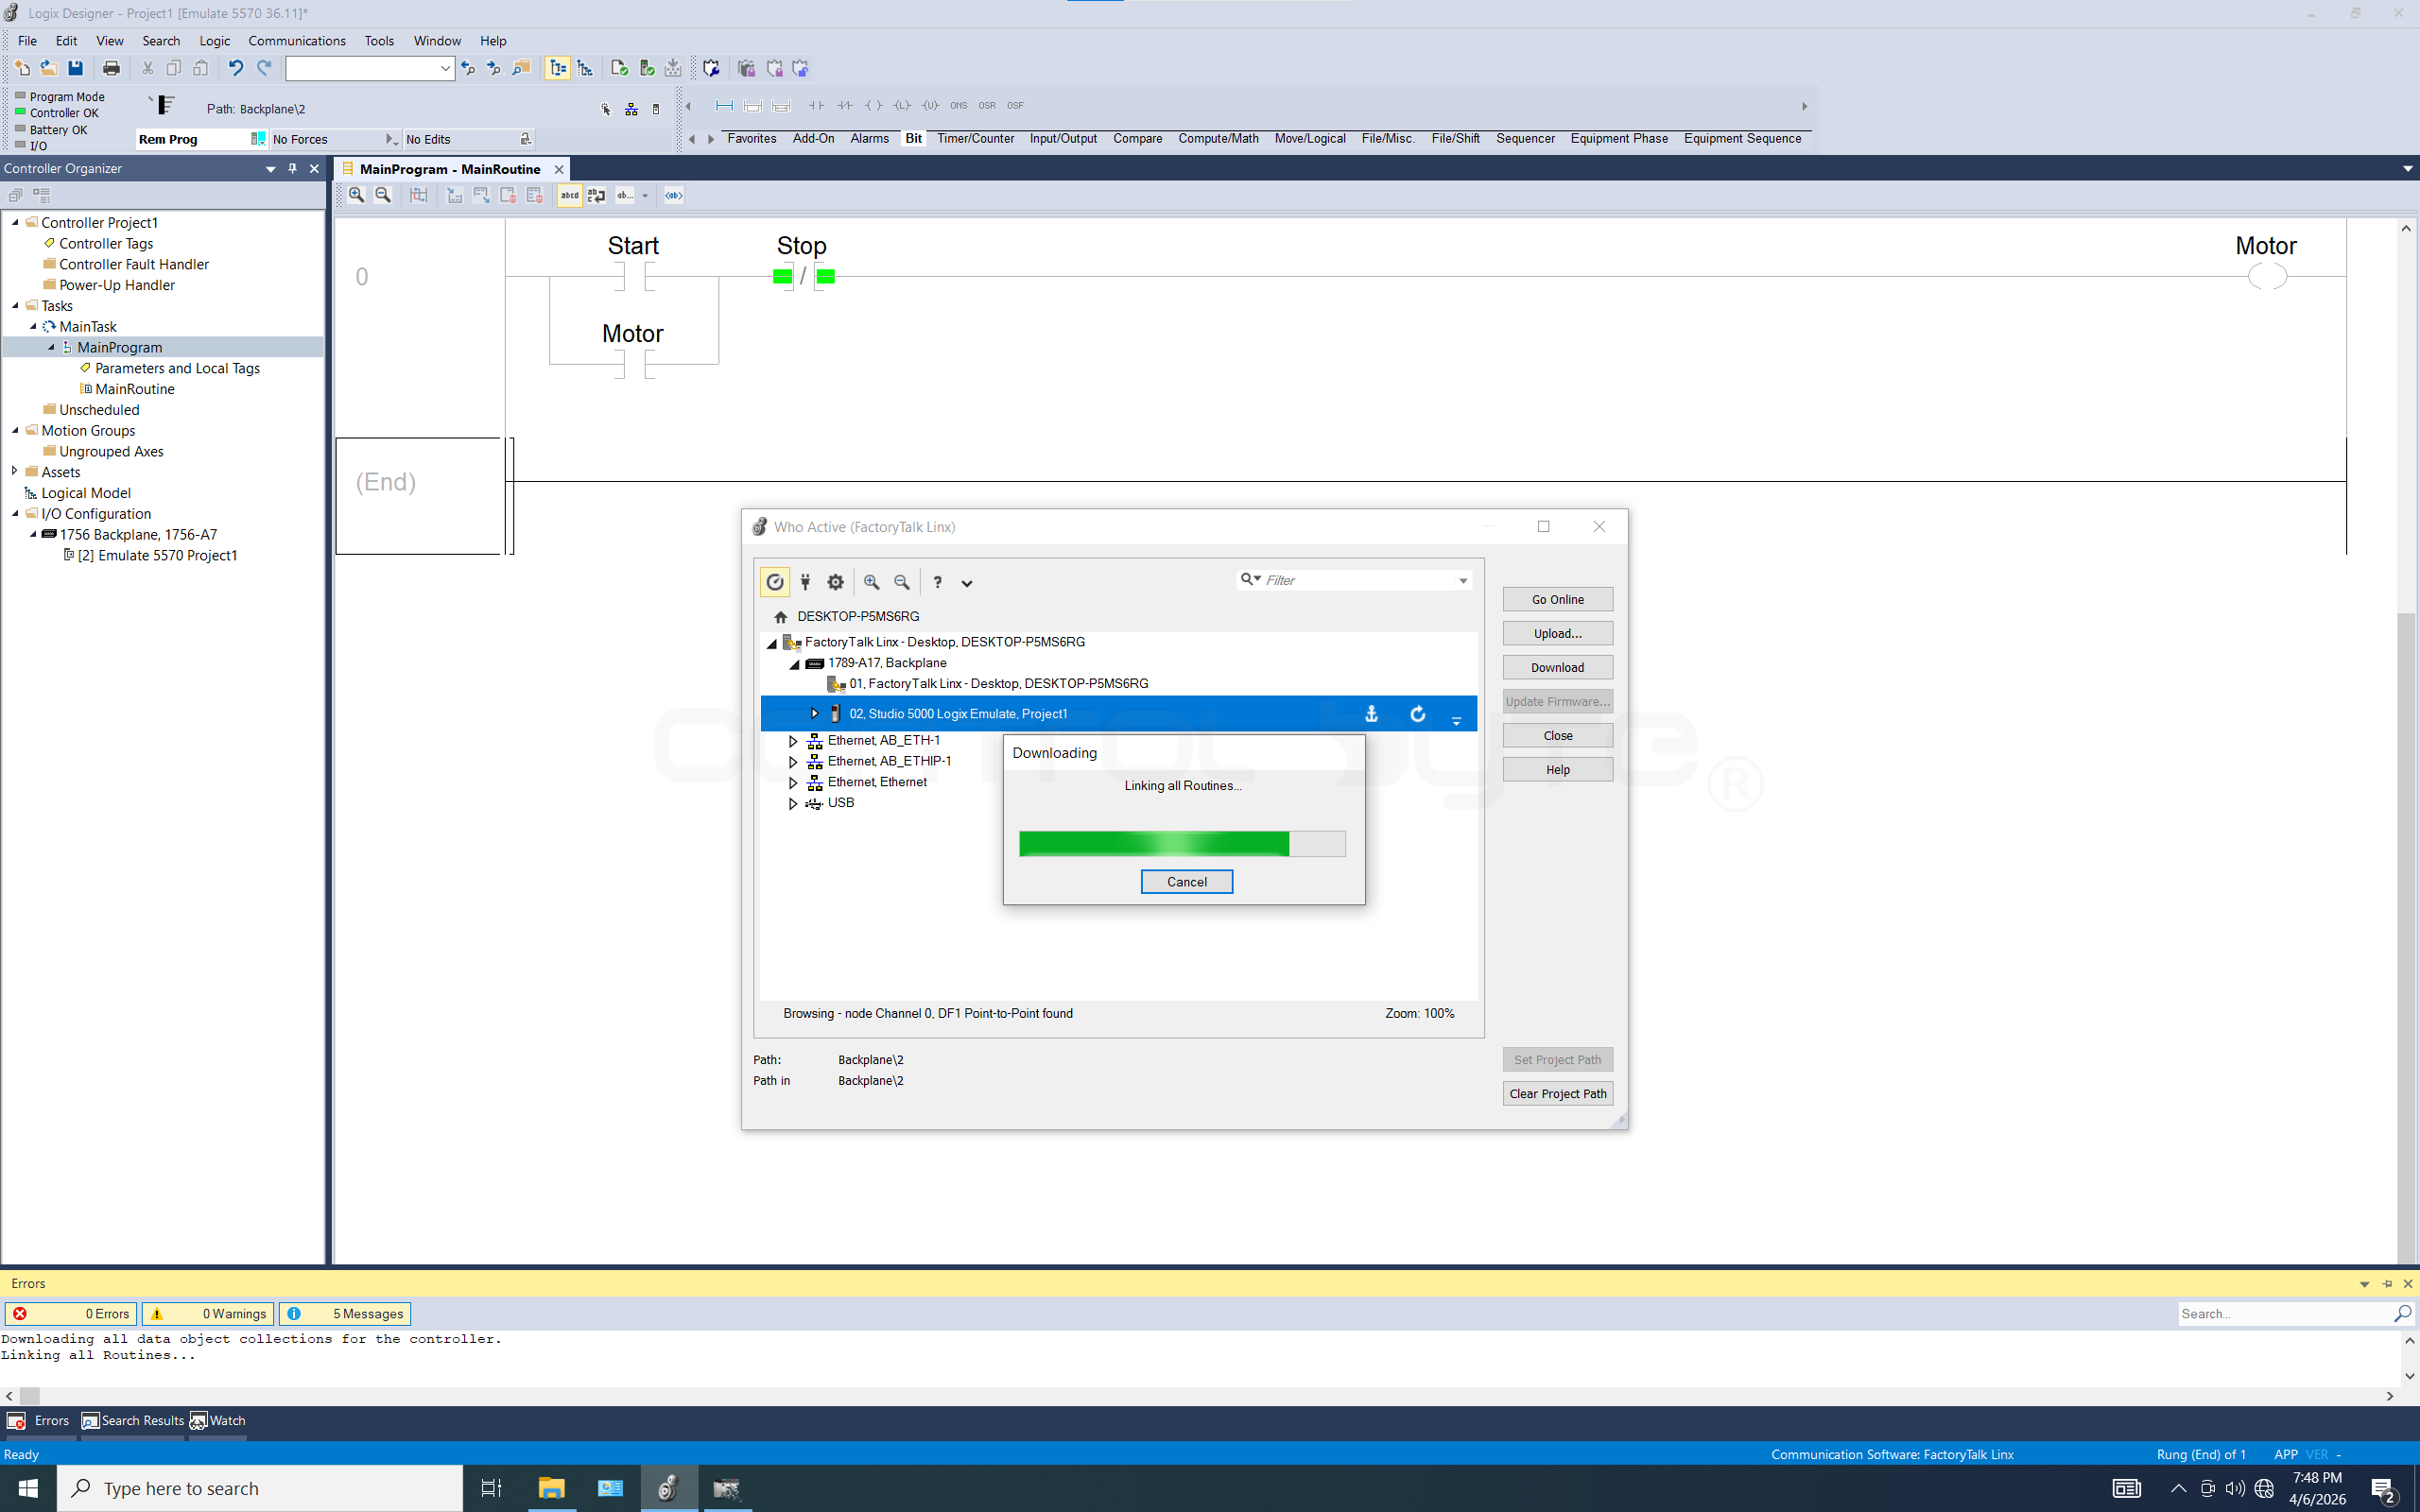The image size is (2420, 1512).
Task: Click the anchor icon on the Emulate row
Action: (x=1371, y=714)
